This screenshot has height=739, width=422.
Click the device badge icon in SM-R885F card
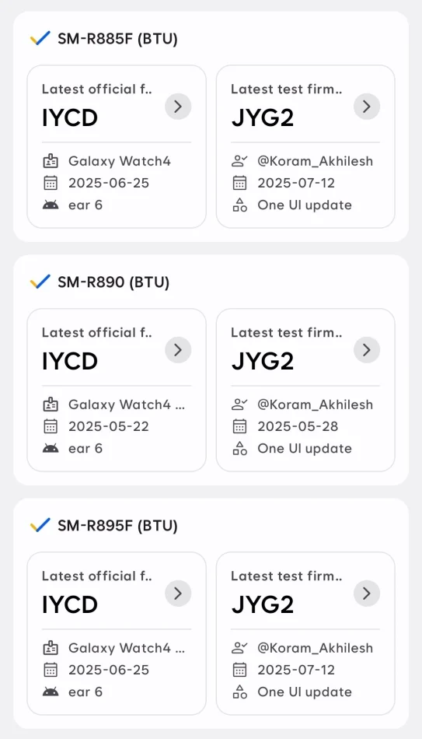(51, 161)
